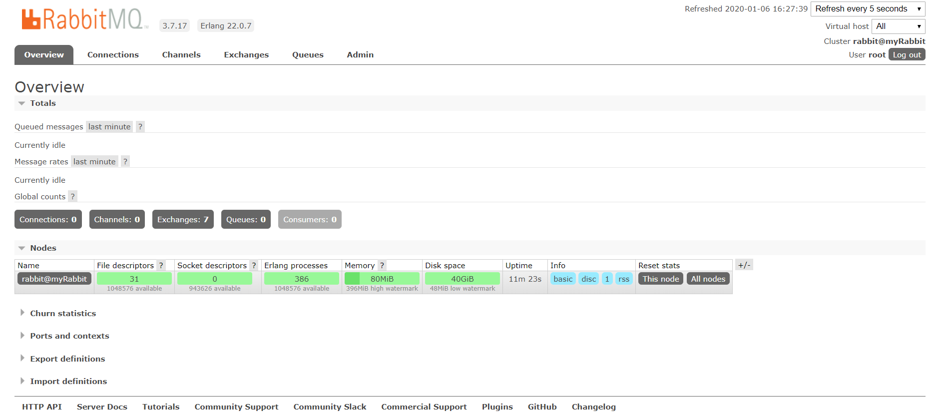Viewport: 943px width, 419px height.
Task: Click the RabbitMQ logo
Action: (x=85, y=19)
